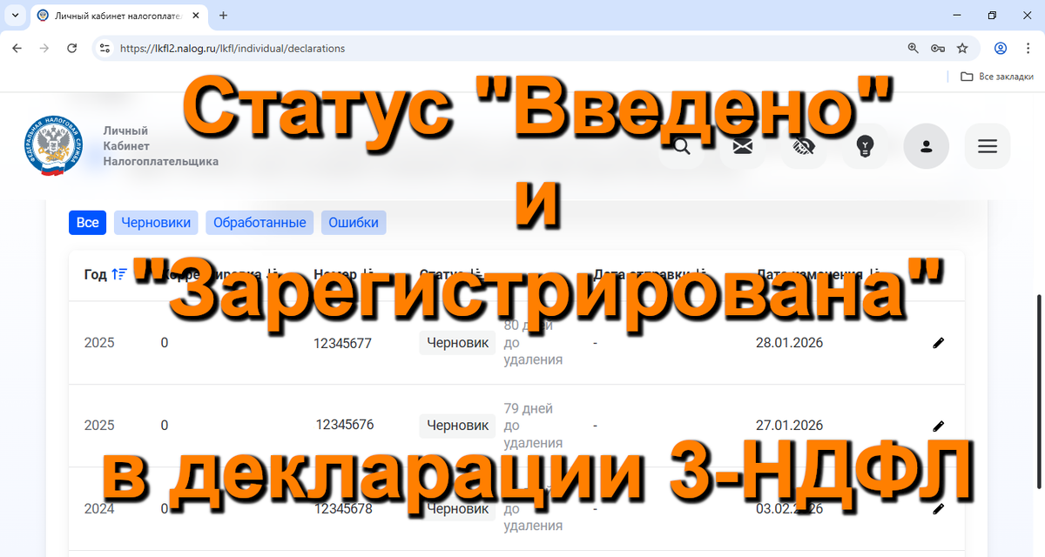This screenshot has height=557, width=1045.
Task: Edit declaration 12345676 with the pencil icon
Action: (x=938, y=425)
